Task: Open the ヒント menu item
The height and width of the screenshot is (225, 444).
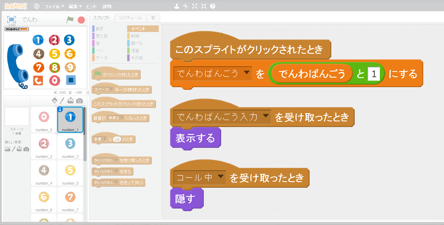Action: pos(91,6)
